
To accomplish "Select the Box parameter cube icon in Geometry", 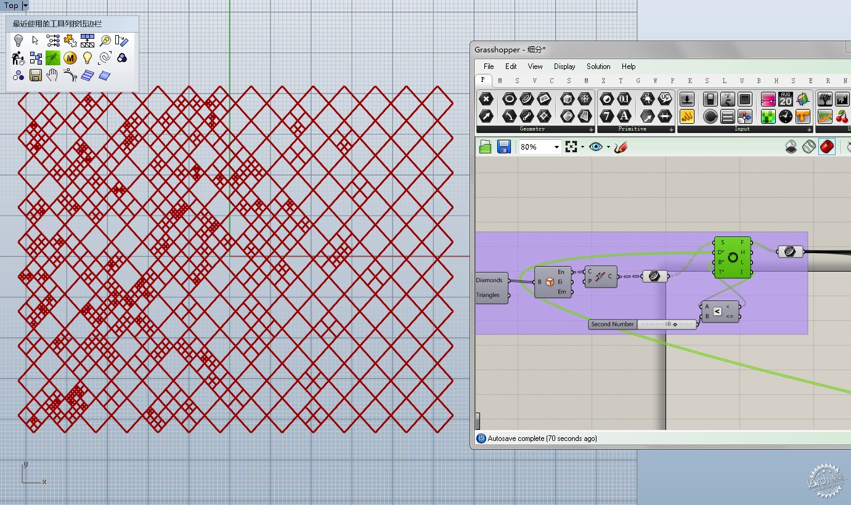I will click(568, 99).
